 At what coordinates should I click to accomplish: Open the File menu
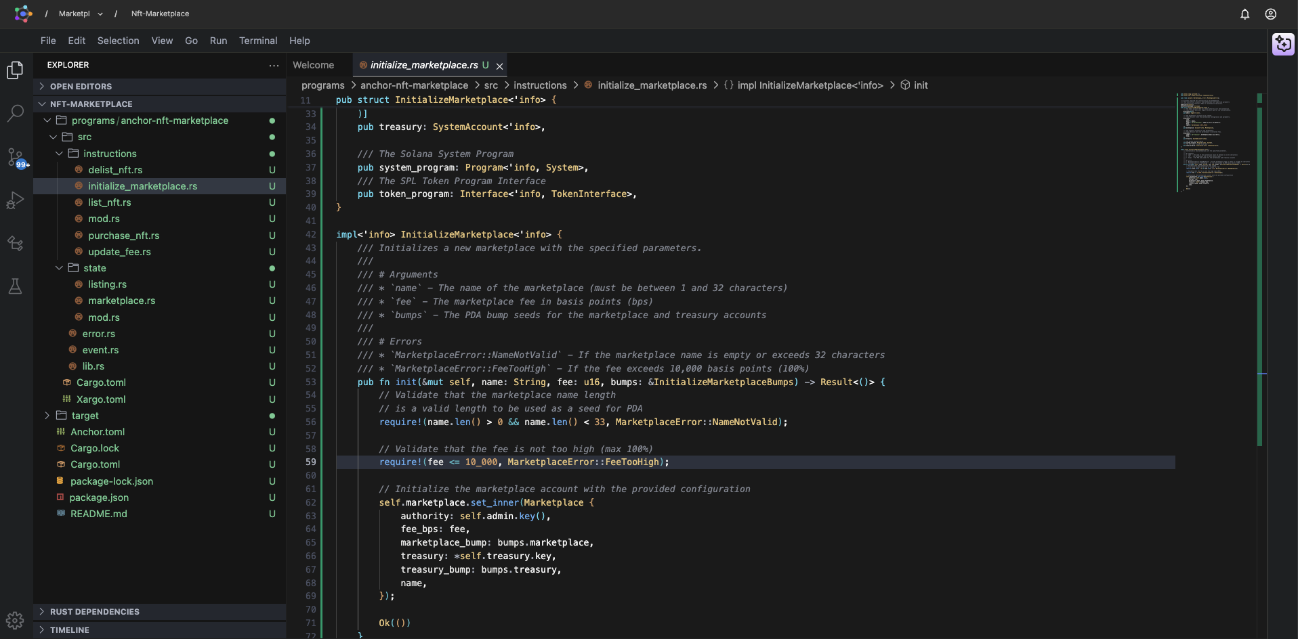48,41
